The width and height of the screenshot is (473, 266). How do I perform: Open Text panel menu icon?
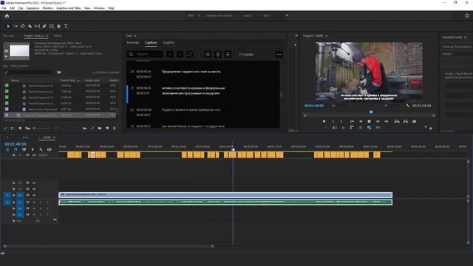click(x=135, y=35)
